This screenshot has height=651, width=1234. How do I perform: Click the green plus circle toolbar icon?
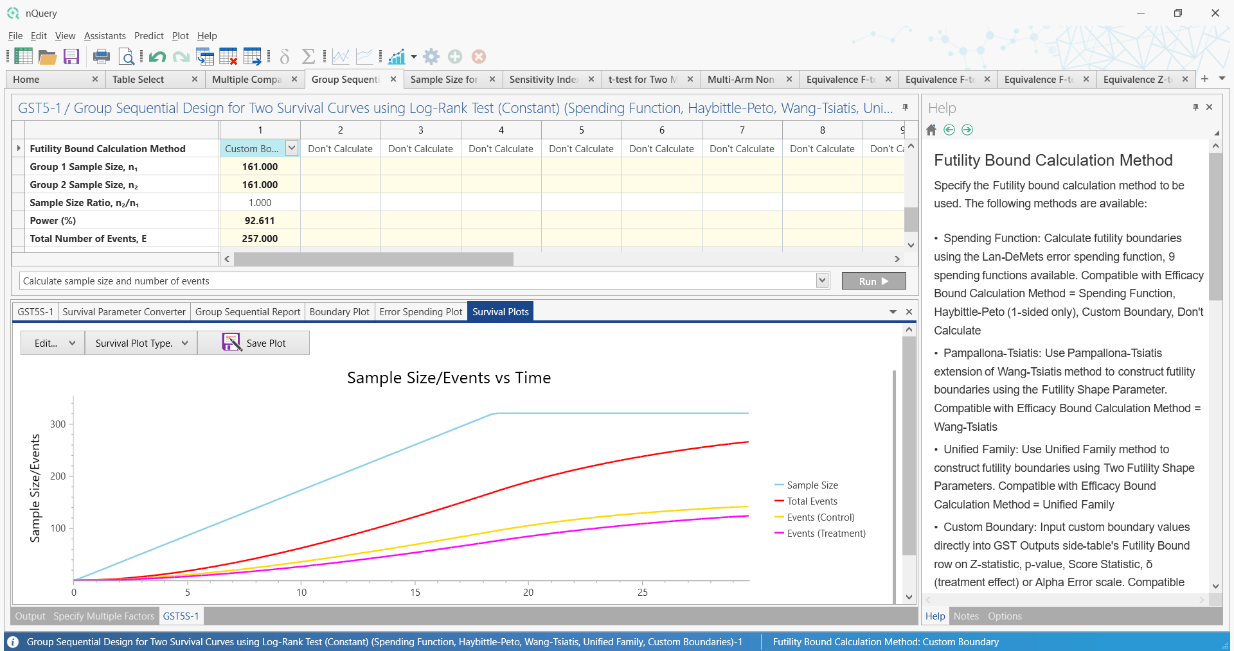455,56
